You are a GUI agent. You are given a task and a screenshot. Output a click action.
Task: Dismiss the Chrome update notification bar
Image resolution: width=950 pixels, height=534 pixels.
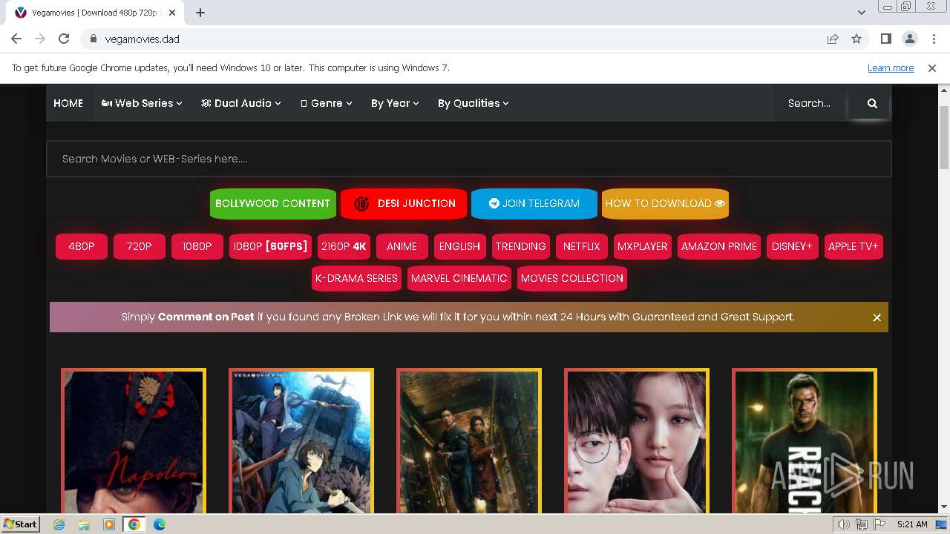(x=932, y=68)
